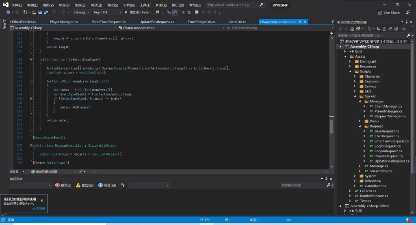Undo the last edit
416x225 pixels.
pyautogui.click(x=54, y=12)
